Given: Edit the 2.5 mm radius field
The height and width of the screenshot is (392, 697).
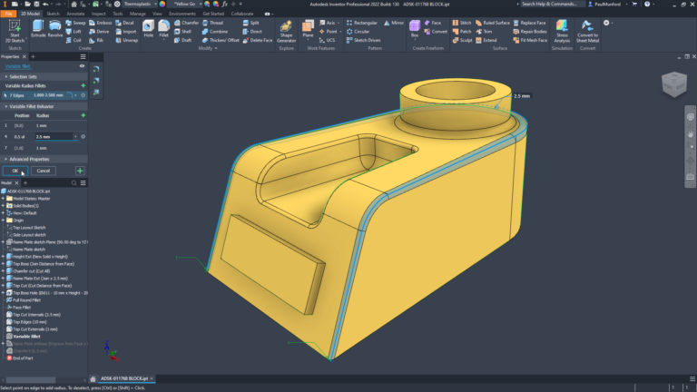Looking at the screenshot, I should 54,137.
